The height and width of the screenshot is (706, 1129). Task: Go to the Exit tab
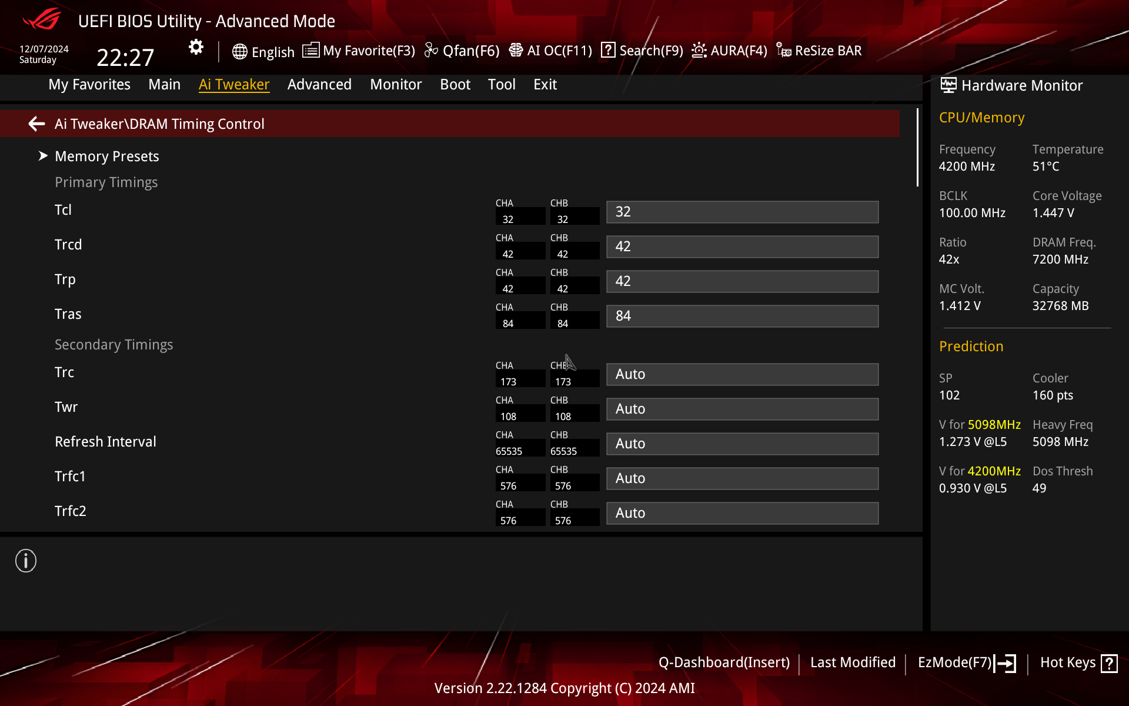545,84
